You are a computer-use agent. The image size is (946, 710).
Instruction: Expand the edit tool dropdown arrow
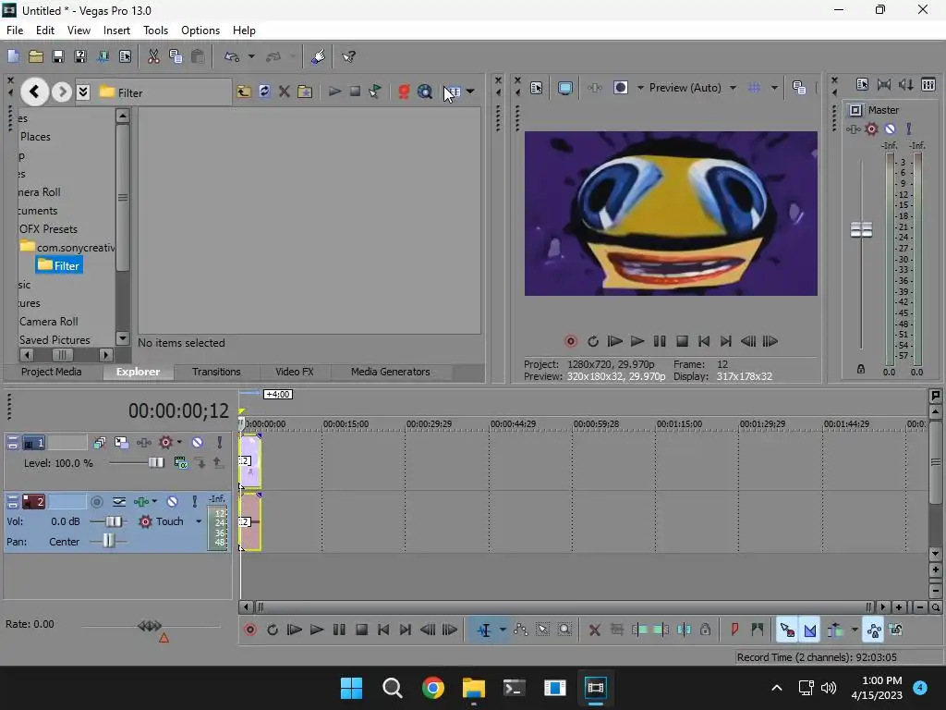(503, 630)
